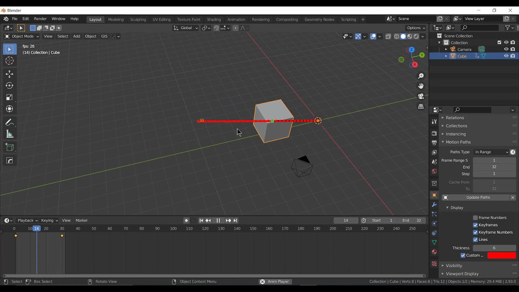Switch to the Modeling workspace tab
Viewport: 519px width, 292px height.
click(116, 19)
